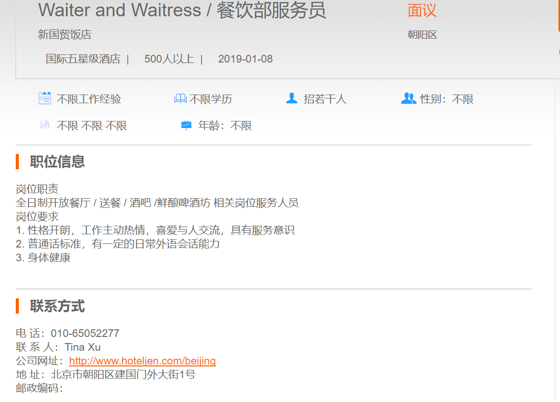This screenshot has width=560, height=402.
Task: Click the orange 面议 salary text
Action: click(422, 10)
